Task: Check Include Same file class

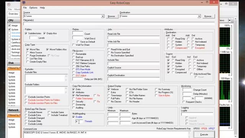Action: point(49,112)
